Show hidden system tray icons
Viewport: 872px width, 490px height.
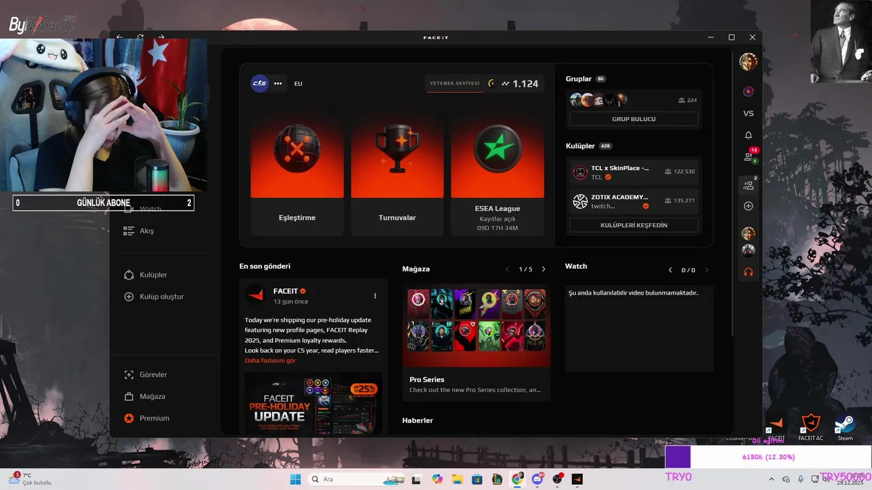(772, 479)
